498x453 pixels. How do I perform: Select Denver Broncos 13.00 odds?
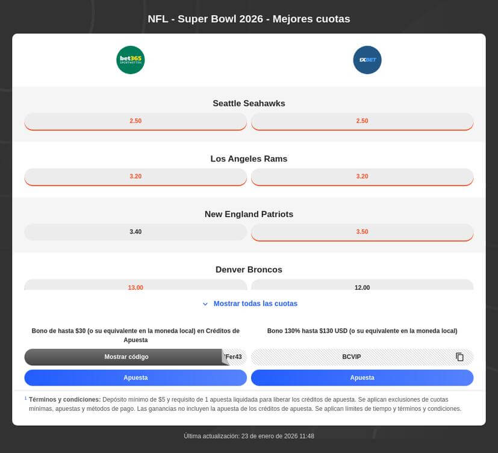pyautogui.click(x=135, y=287)
